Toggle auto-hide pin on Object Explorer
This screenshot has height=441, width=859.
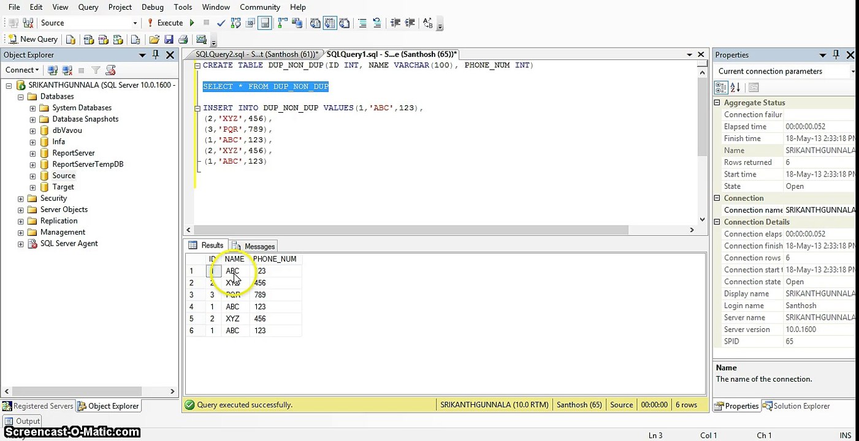(x=156, y=55)
